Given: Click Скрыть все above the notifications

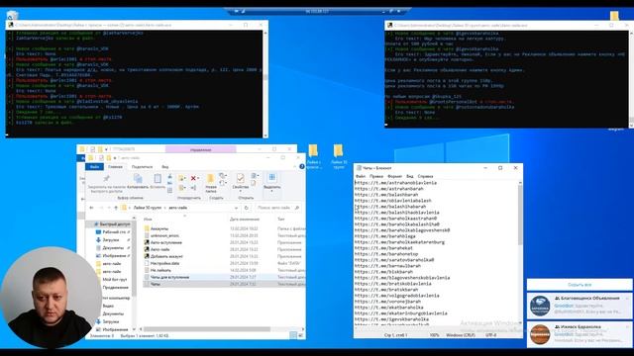Looking at the screenshot, I should coord(580,285).
